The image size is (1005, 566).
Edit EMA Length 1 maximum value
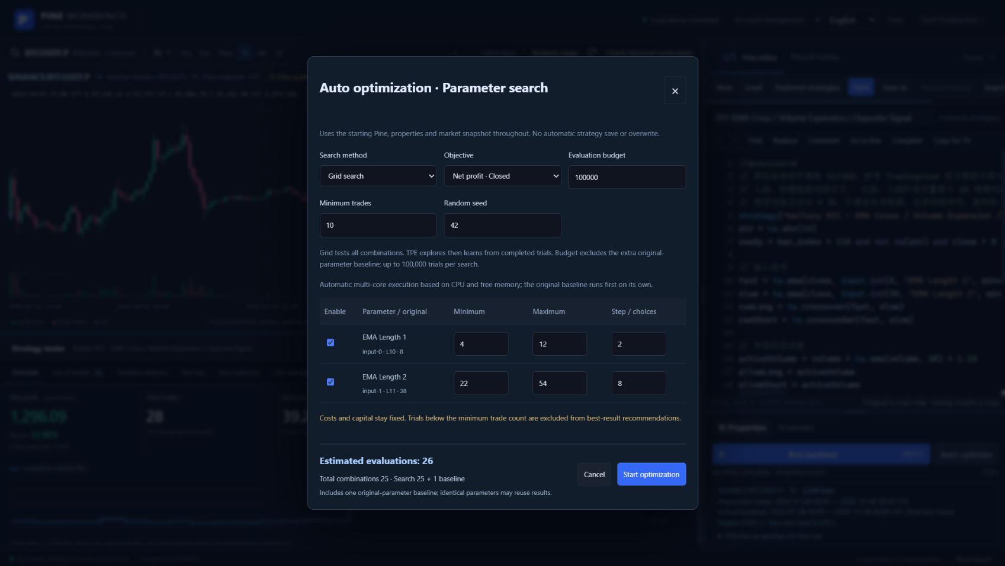point(560,344)
